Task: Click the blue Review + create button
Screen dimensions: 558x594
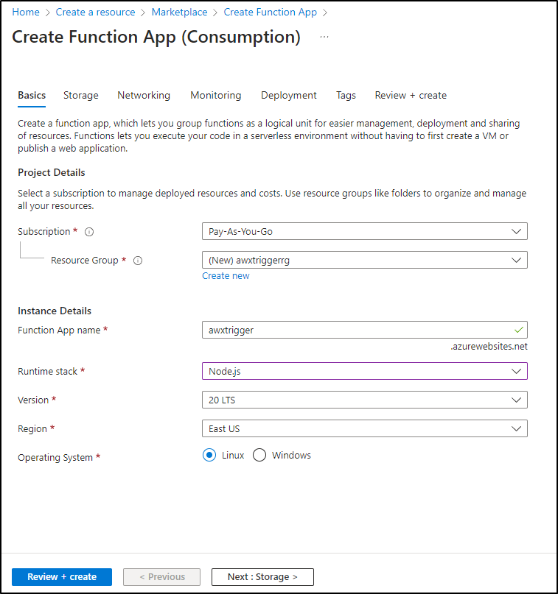Action: pos(62,576)
